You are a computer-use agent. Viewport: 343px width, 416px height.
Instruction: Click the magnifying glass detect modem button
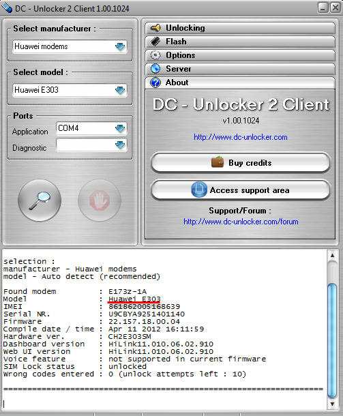(x=40, y=200)
